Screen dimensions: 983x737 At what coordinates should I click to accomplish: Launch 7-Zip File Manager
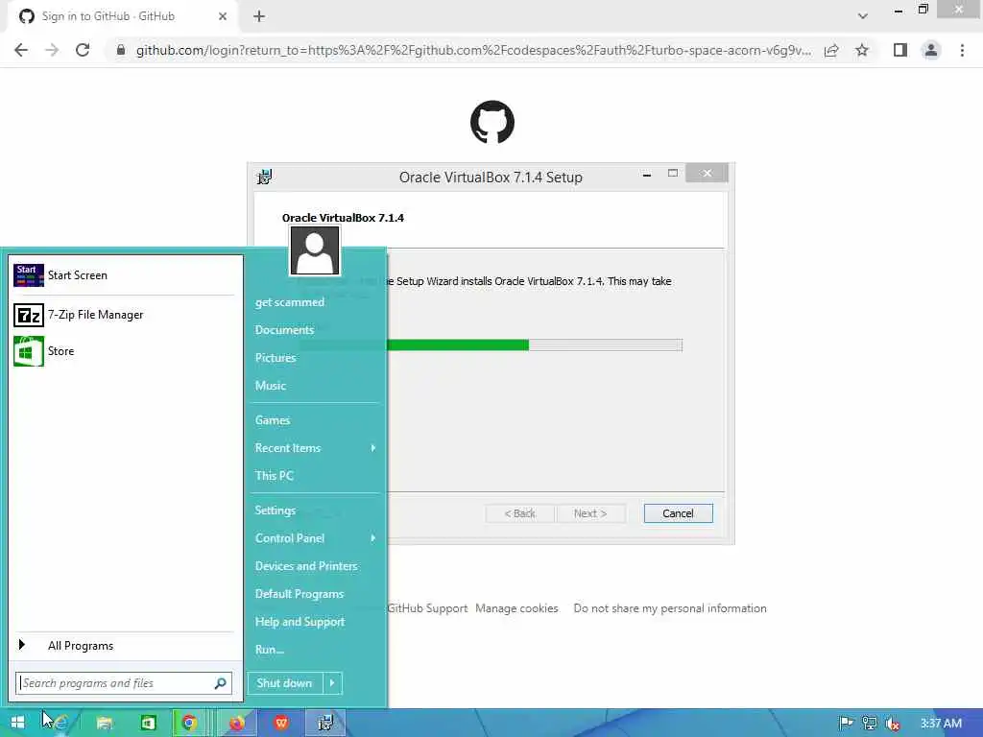(x=124, y=315)
